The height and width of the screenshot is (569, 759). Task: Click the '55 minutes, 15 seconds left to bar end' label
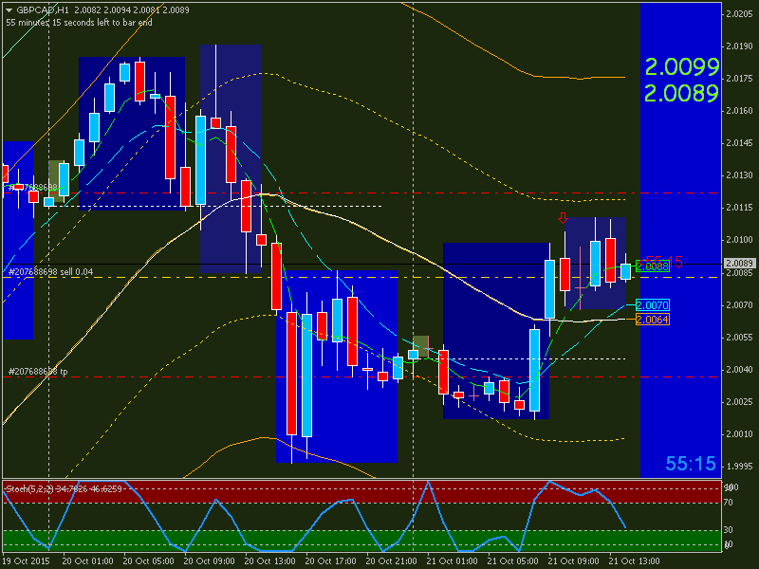pos(79,22)
